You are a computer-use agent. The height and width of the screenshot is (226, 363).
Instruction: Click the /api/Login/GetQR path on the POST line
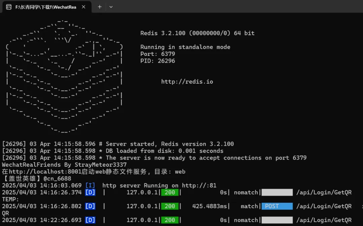[324, 206]
